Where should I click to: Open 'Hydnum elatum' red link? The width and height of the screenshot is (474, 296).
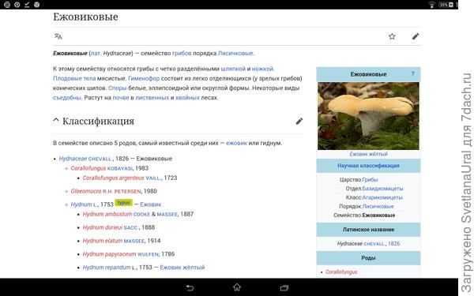pos(103,241)
